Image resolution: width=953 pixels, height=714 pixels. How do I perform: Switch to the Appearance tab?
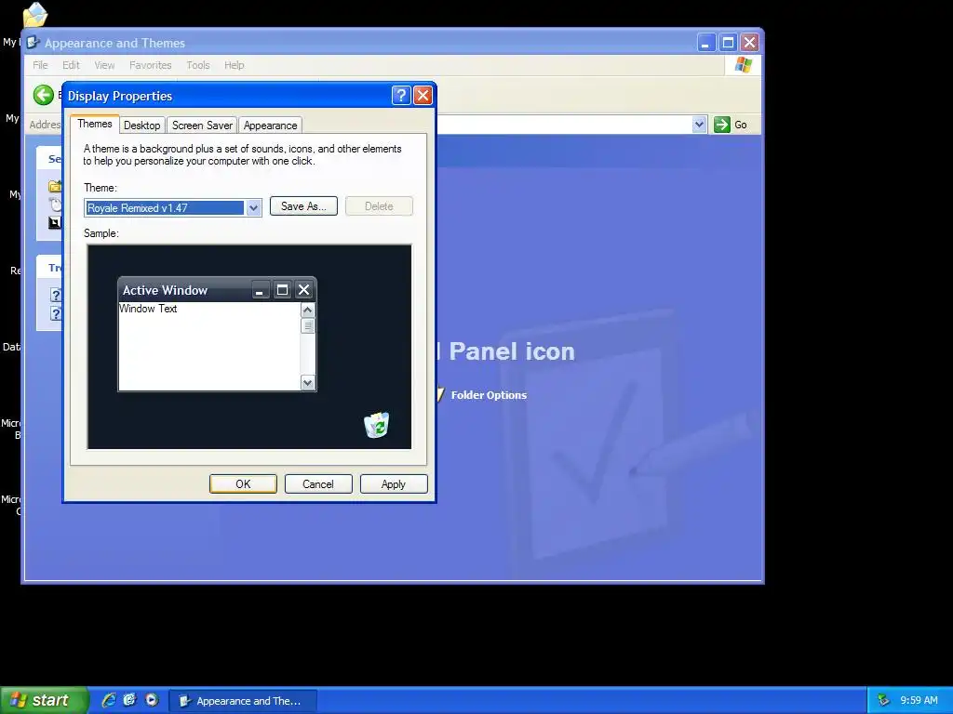tap(271, 126)
